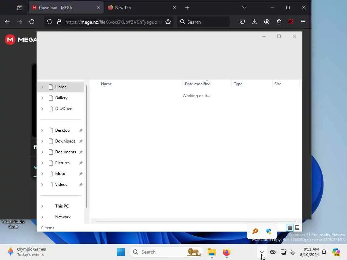Screen dimensions: 347x260
Task: Open File Explorer from the taskbar
Action: coord(211,252)
